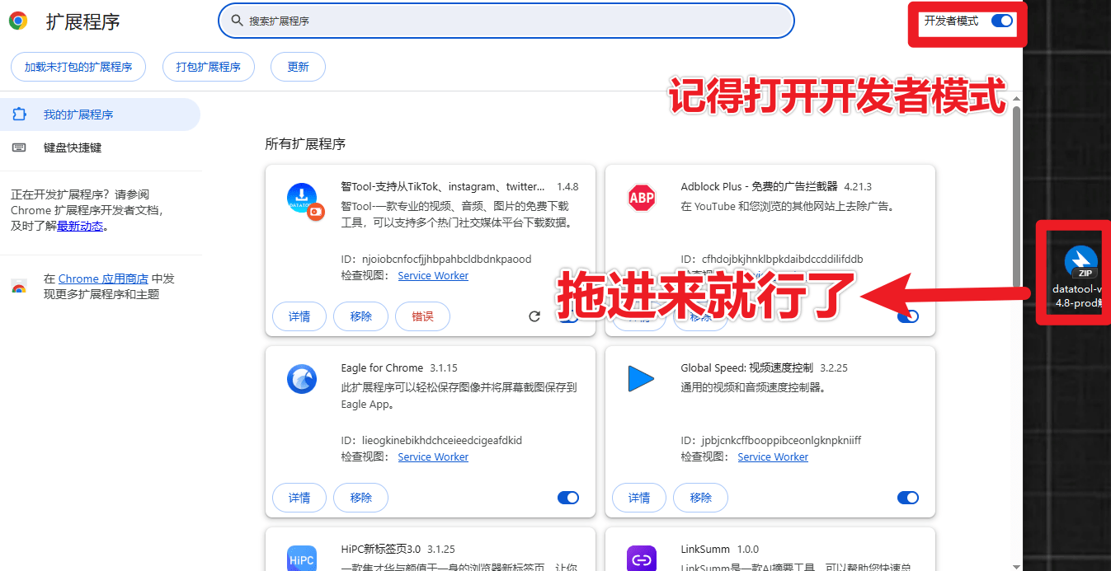Click the 搜索扩展程序 search field

505,21
